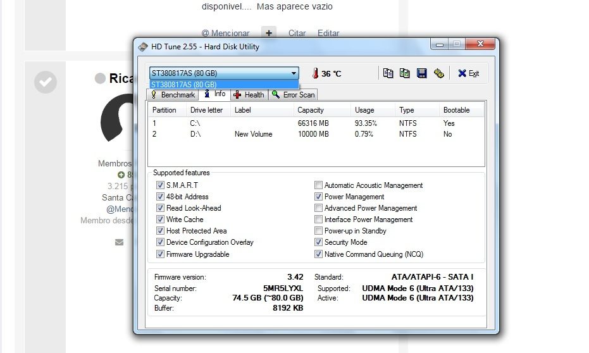
Task: Click the Usage column header
Action: pyautogui.click(x=373, y=110)
